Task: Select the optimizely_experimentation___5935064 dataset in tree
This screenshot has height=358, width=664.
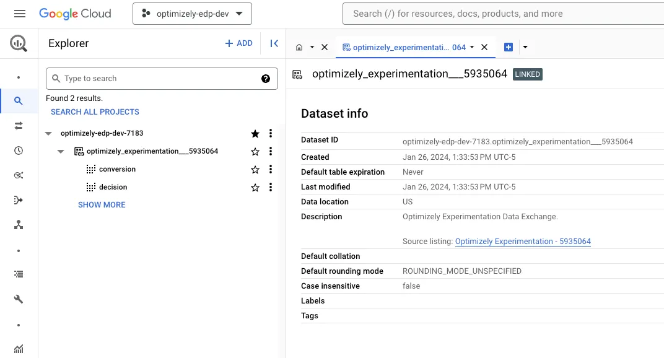Action: 152,151
